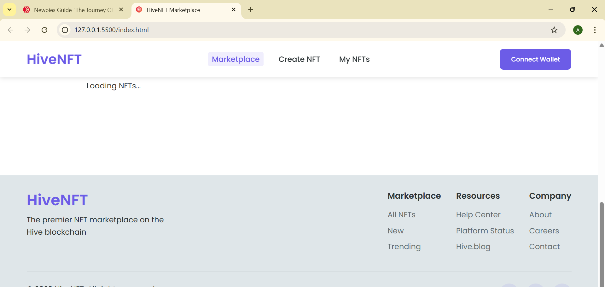
Task: Click the Connect Wallet button
Action: point(535,59)
